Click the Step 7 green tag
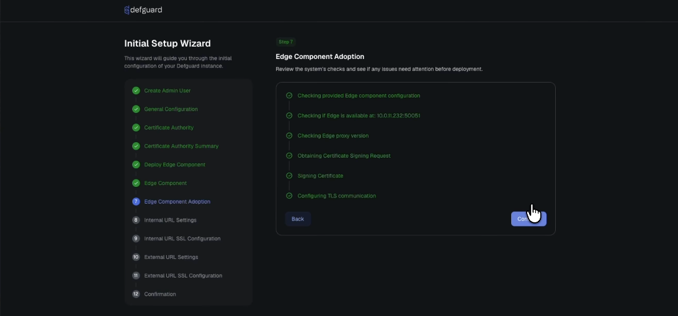 286,42
